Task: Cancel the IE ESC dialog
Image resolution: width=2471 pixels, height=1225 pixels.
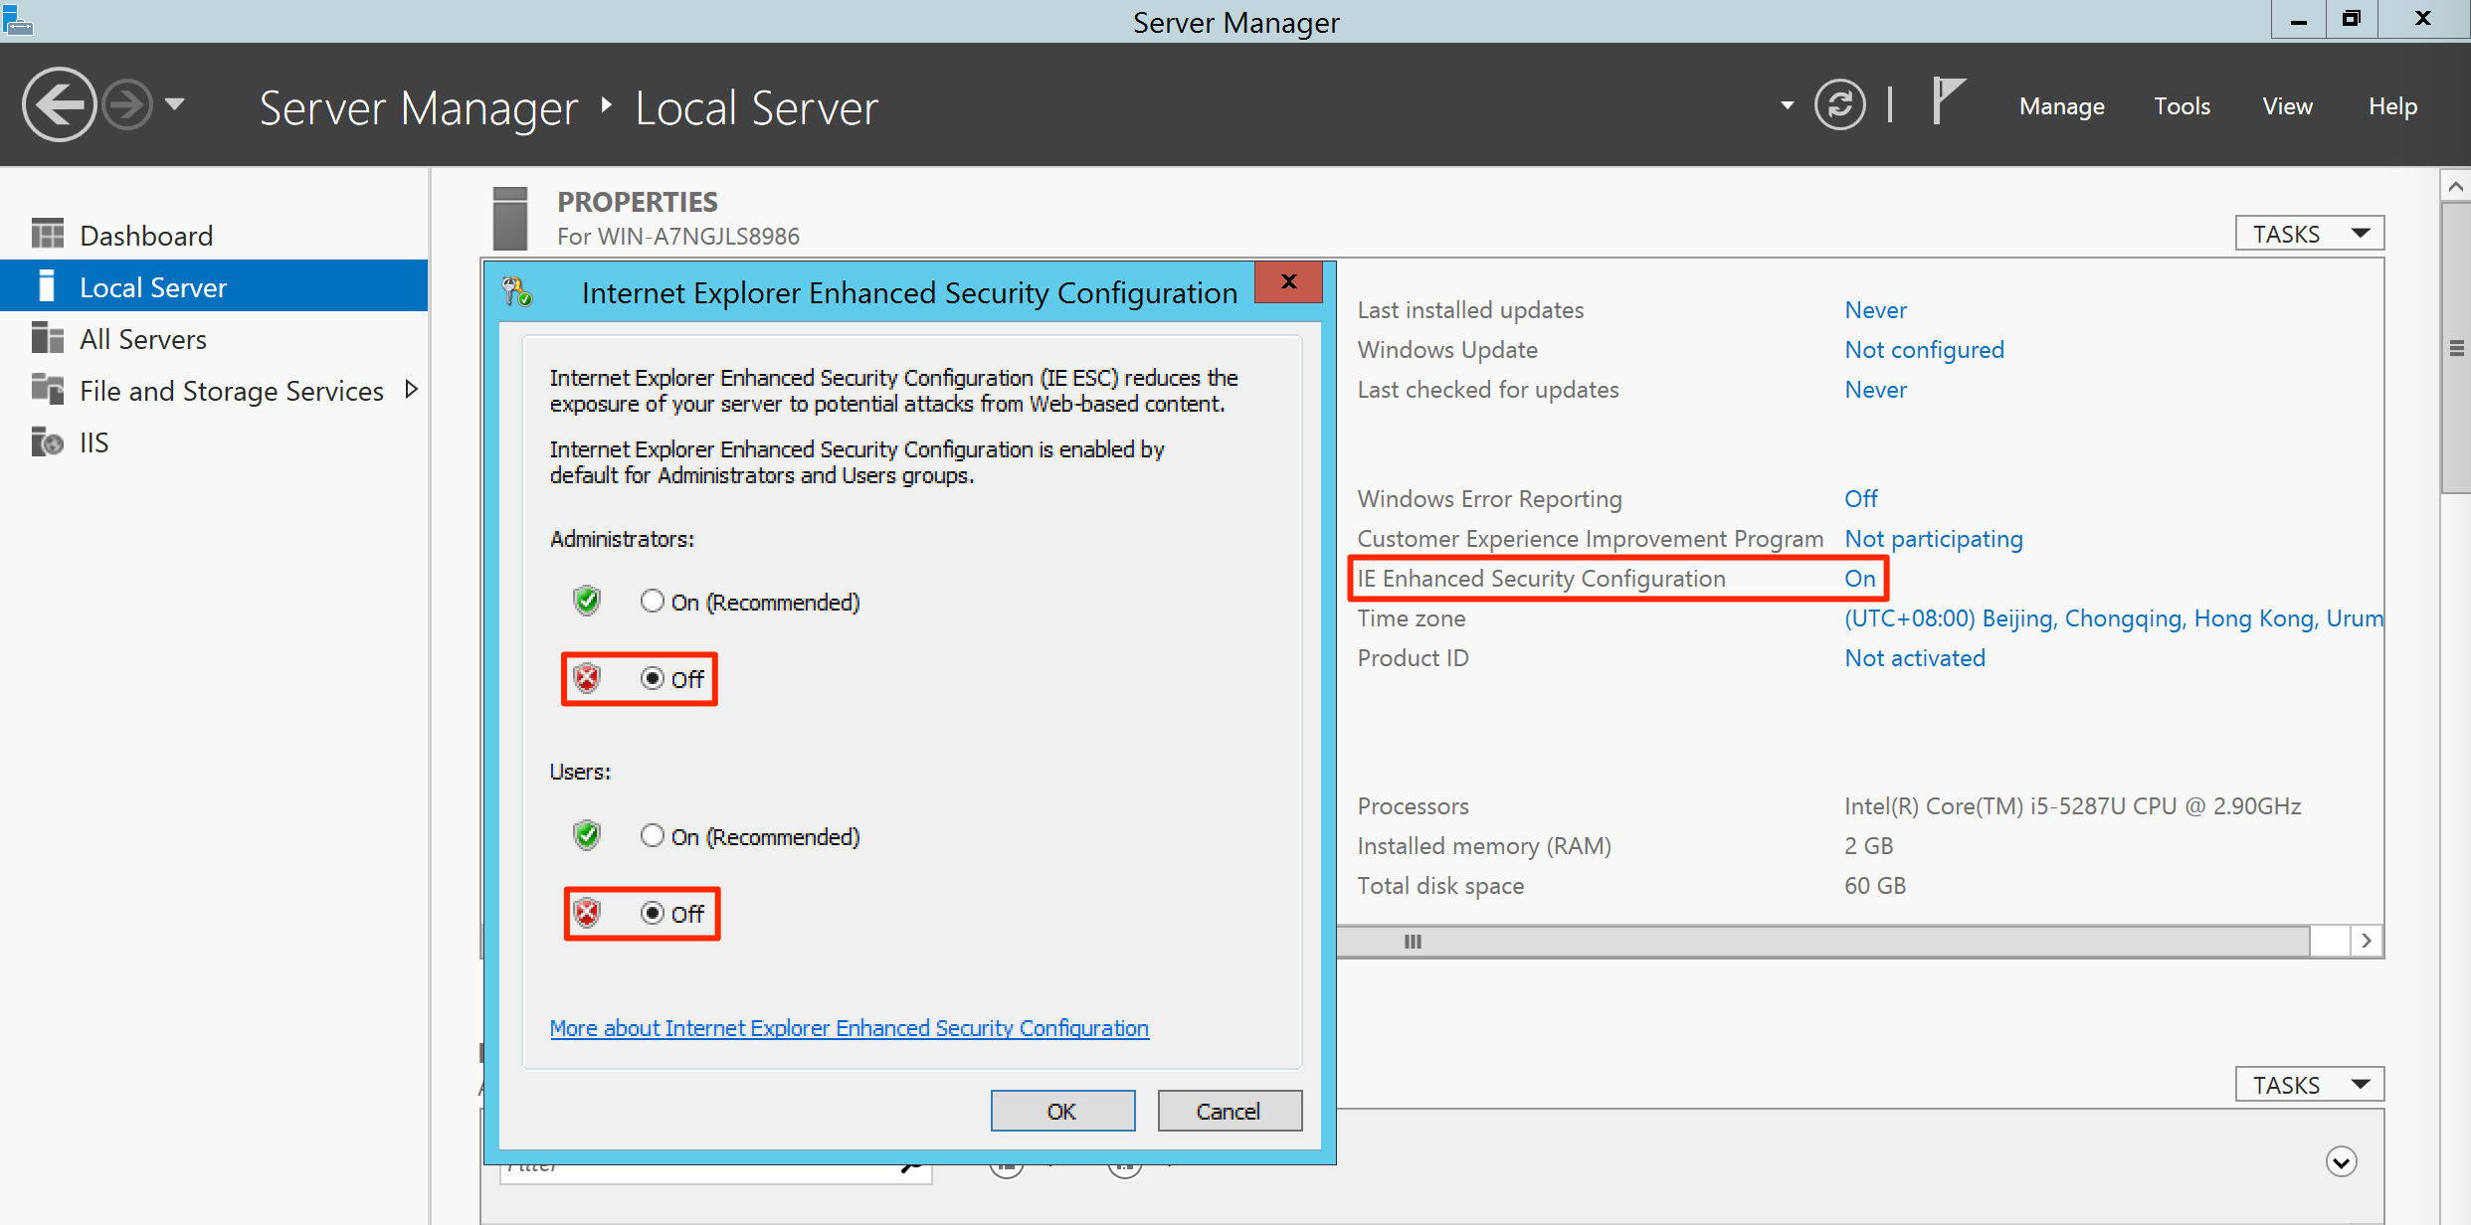Action: (x=1230, y=1111)
